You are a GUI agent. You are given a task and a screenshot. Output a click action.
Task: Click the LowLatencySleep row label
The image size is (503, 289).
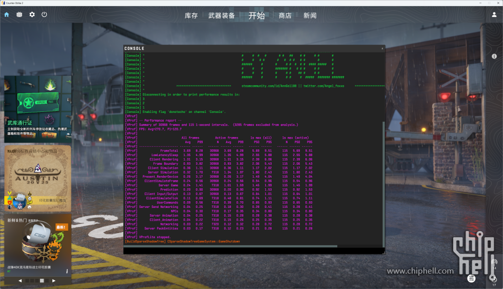[x=165, y=155]
